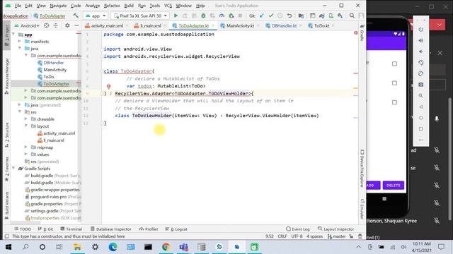Open emulator extended controls (three dots)

(421, 140)
